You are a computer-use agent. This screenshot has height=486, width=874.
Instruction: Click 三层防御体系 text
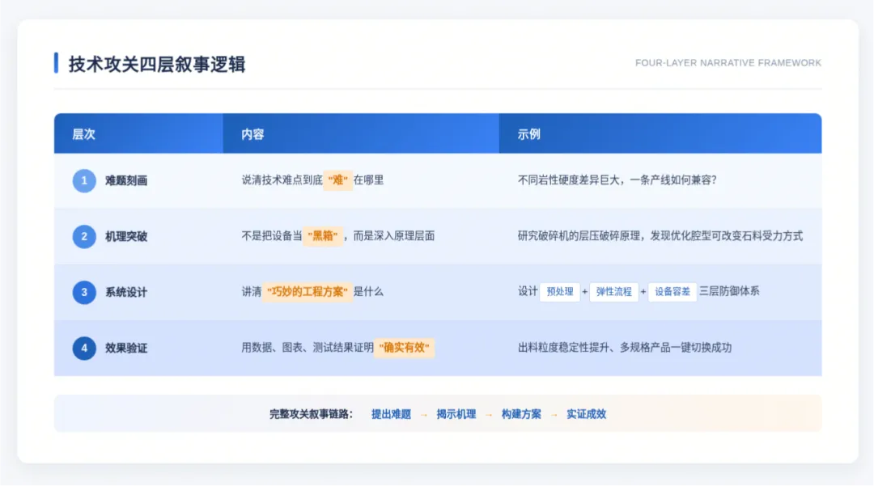click(729, 291)
